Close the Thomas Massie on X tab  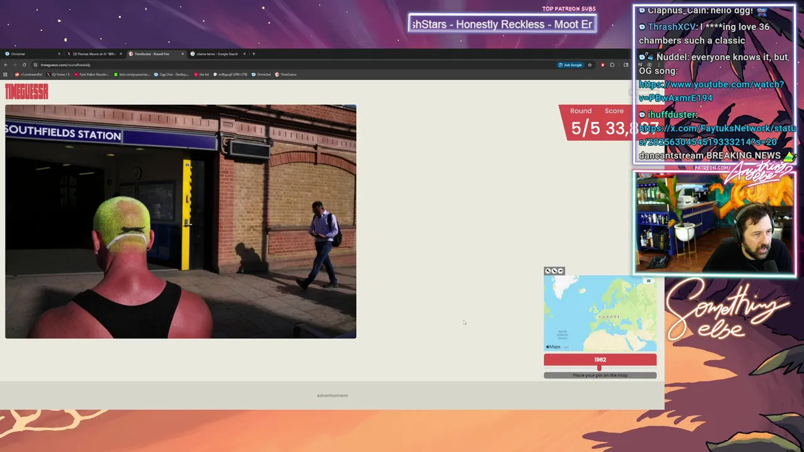tap(121, 54)
